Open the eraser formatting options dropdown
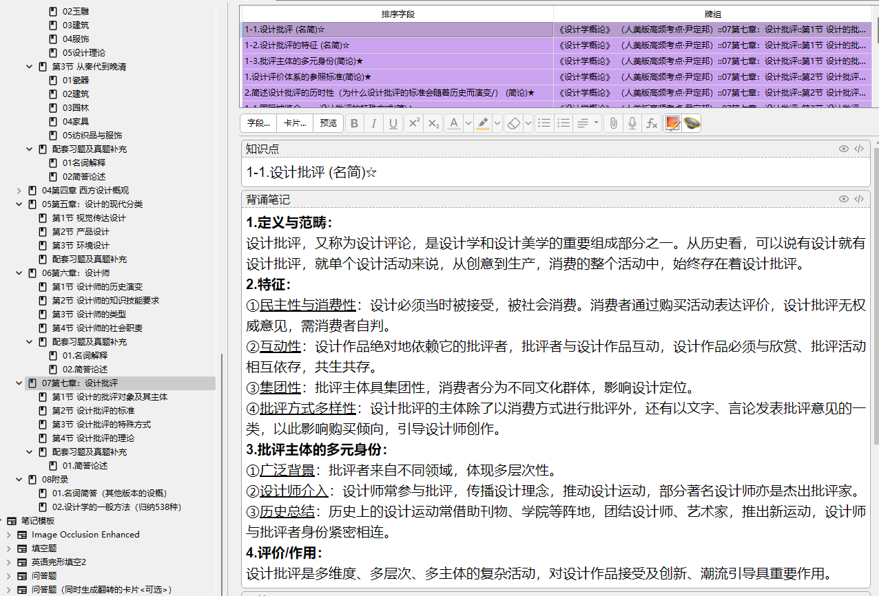 click(528, 123)
